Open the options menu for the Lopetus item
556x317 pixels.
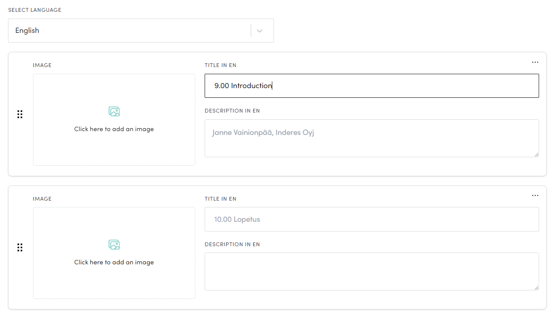(x=535, y=195)
